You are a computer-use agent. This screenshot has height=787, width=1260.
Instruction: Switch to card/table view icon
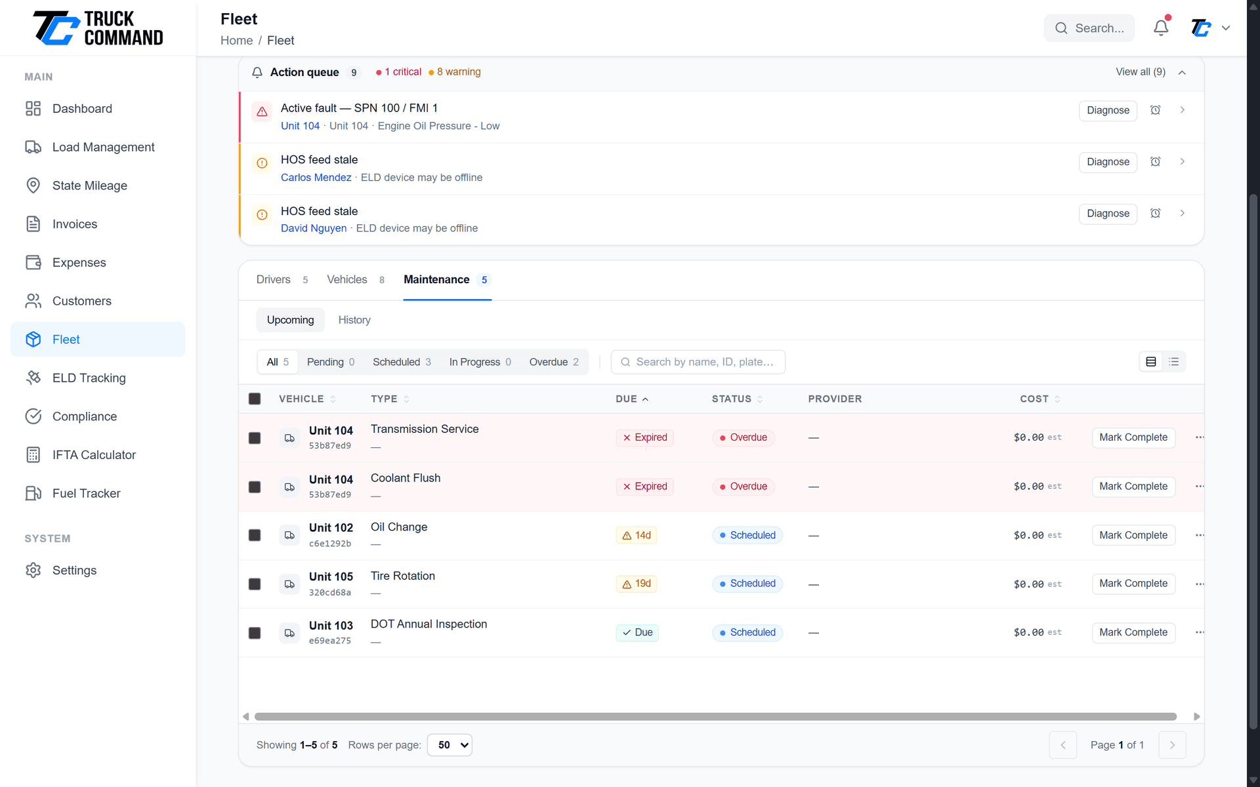pyautogui.click(x=1150, y=361)
